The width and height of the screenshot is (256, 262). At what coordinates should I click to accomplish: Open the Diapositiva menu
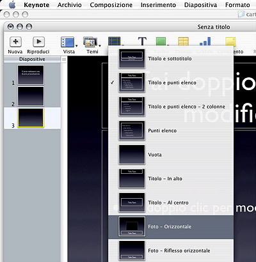click(200, 4)
